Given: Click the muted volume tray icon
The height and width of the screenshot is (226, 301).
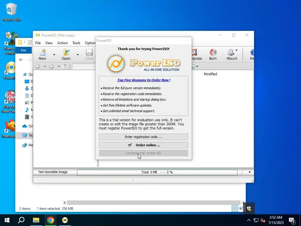Looking at the screenshot, I should coord(263,220).
